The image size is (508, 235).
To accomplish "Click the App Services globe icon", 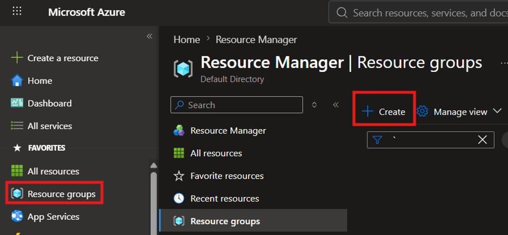I will pos(17,216).
